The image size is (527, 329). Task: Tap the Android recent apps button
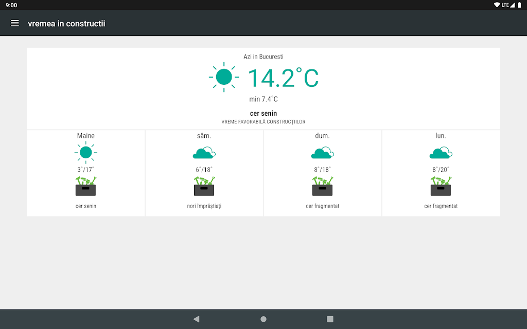click(x=330, y=319)
